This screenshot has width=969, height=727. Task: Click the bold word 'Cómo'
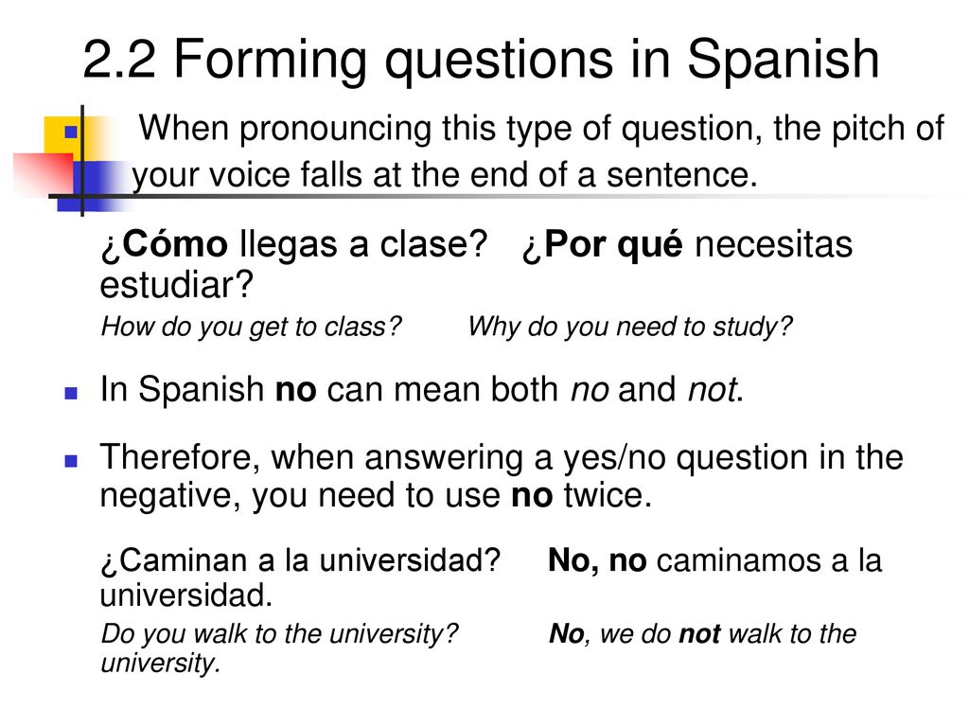click(174, 244)
